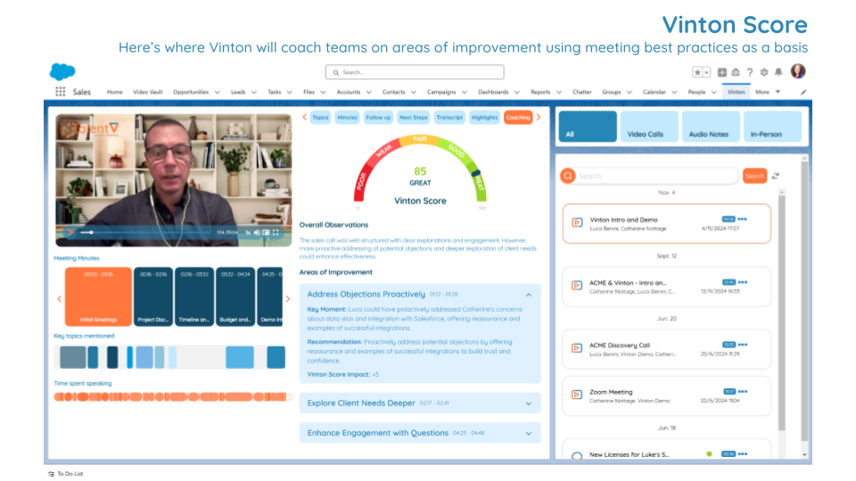Filter meetings by Video Calls
Viewport: 856px width, 481px height.
649,126
